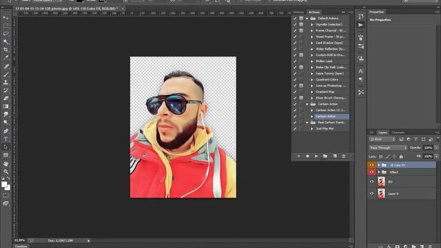Viewport: 441px width, 248px height.
Task: Select the Eraser tool
Action: pos(6,99)
